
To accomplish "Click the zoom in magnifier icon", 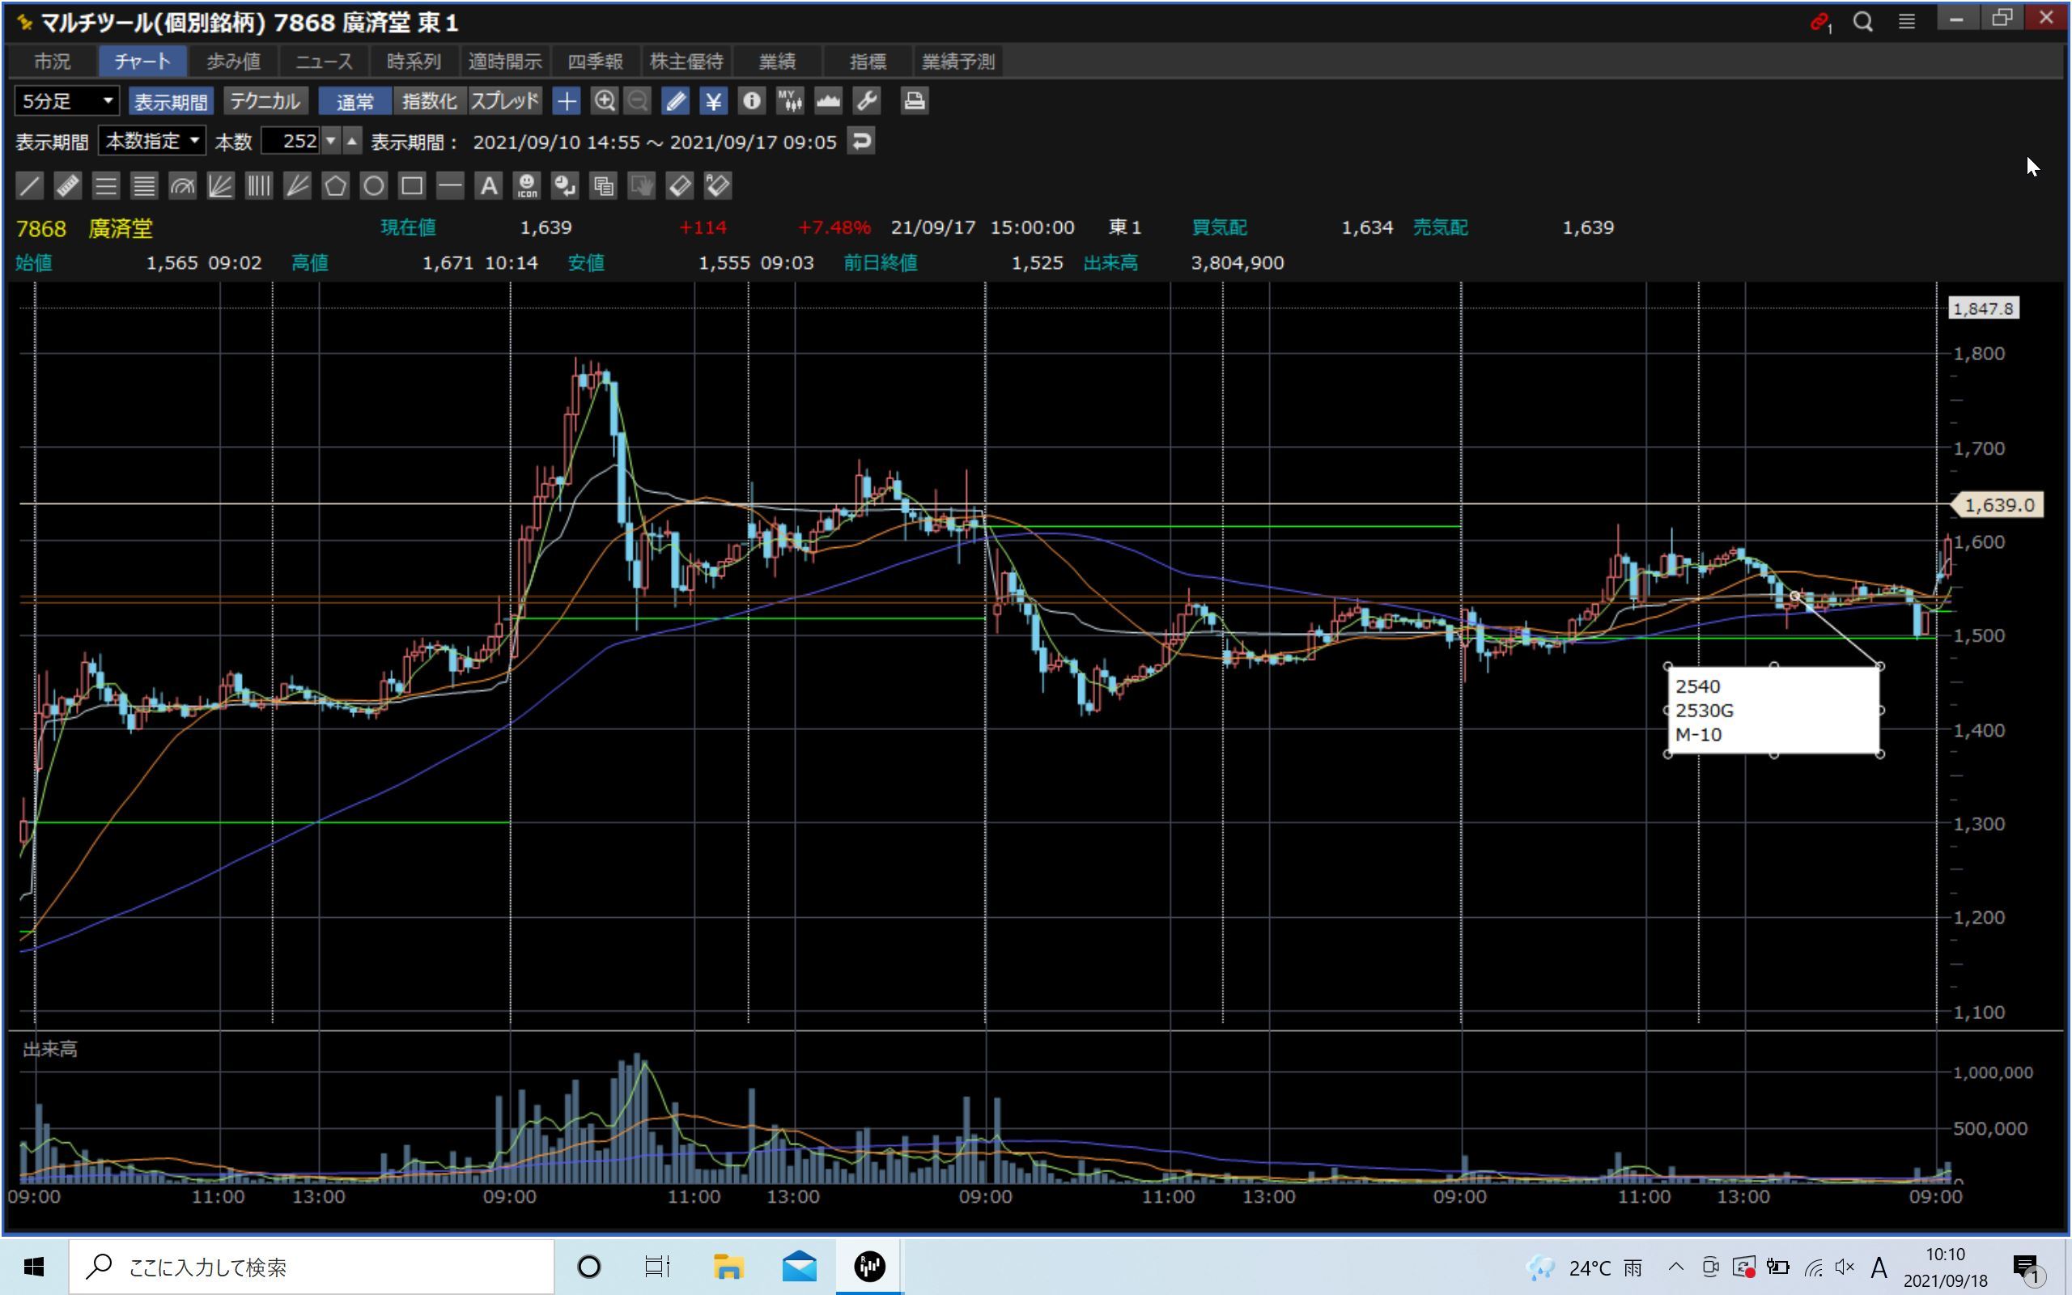I will tap(605, 101).
